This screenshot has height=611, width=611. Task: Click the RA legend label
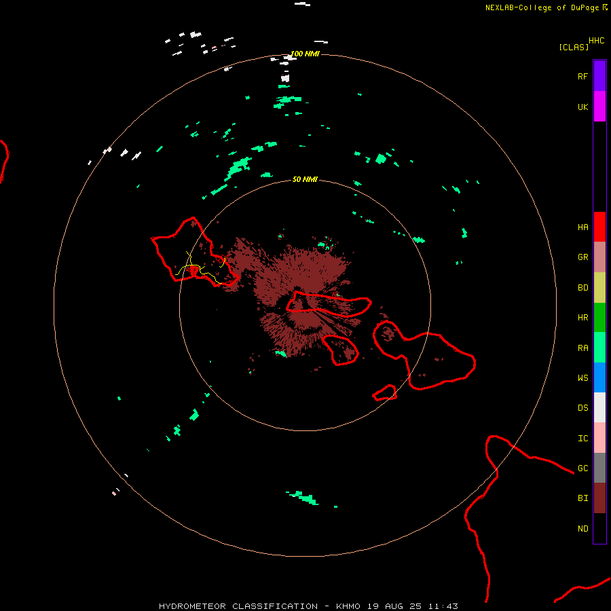(582, 348)
